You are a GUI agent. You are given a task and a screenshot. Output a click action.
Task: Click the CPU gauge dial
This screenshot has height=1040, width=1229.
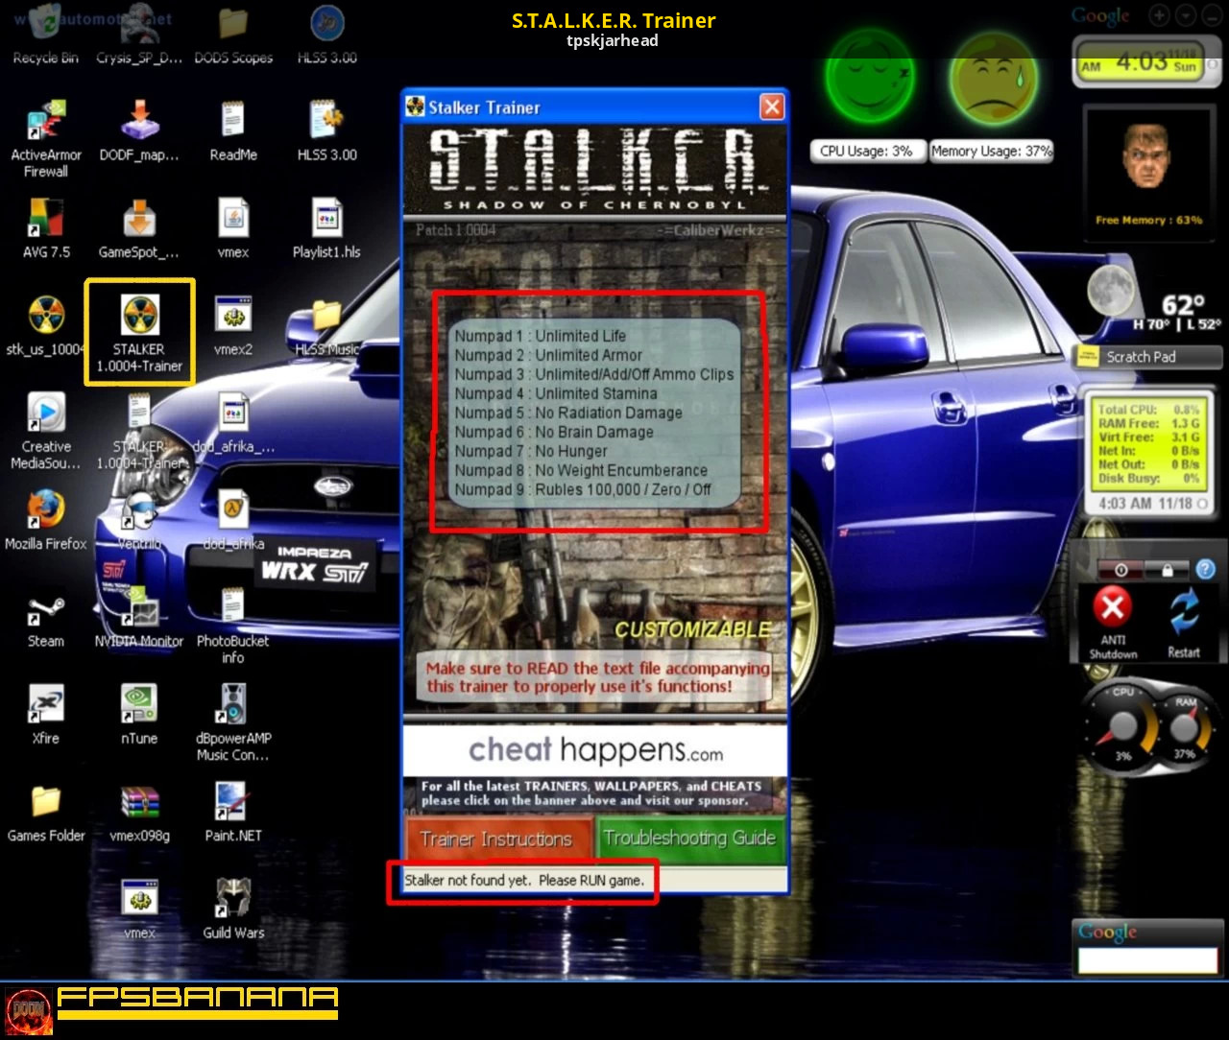[1121, 725]
